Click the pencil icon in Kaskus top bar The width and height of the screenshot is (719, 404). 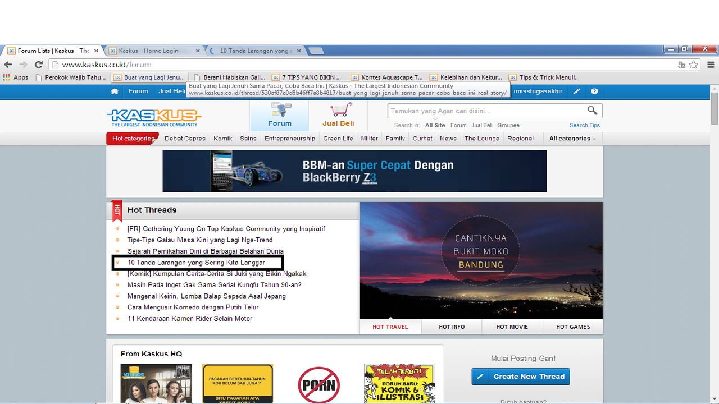pos(576,91)
